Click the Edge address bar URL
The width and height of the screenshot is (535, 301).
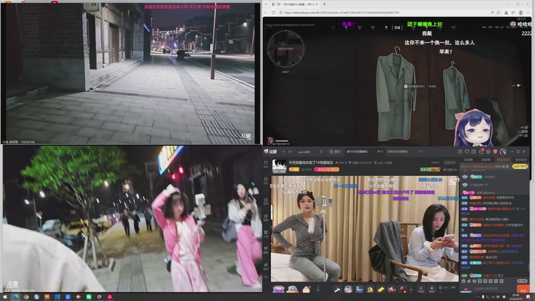[x=342, y=13]
